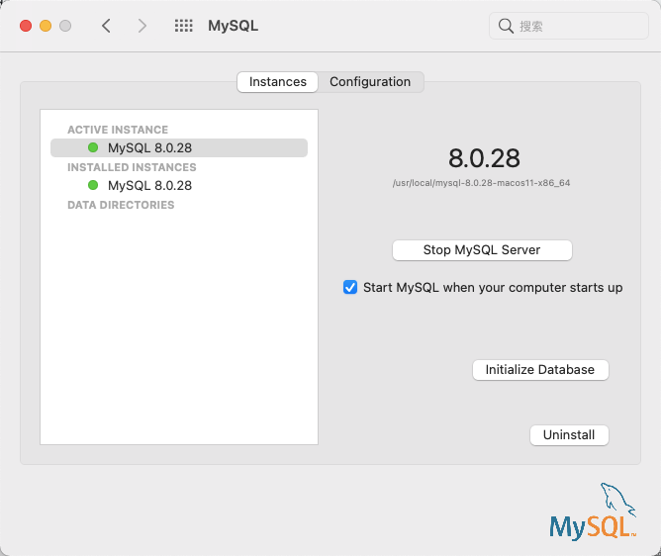Viewport: 661px width, 556px height.
Task: Click the magnifying glass search icon
Action: click(506, 26)
